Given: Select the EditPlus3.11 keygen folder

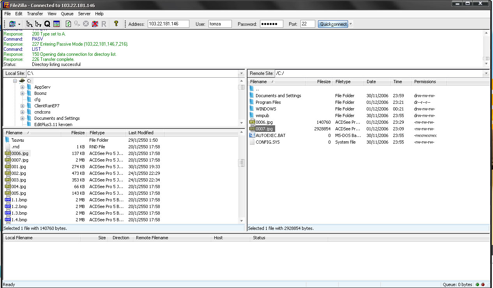Looking at the screenshot, I should [x=53, y=124].
